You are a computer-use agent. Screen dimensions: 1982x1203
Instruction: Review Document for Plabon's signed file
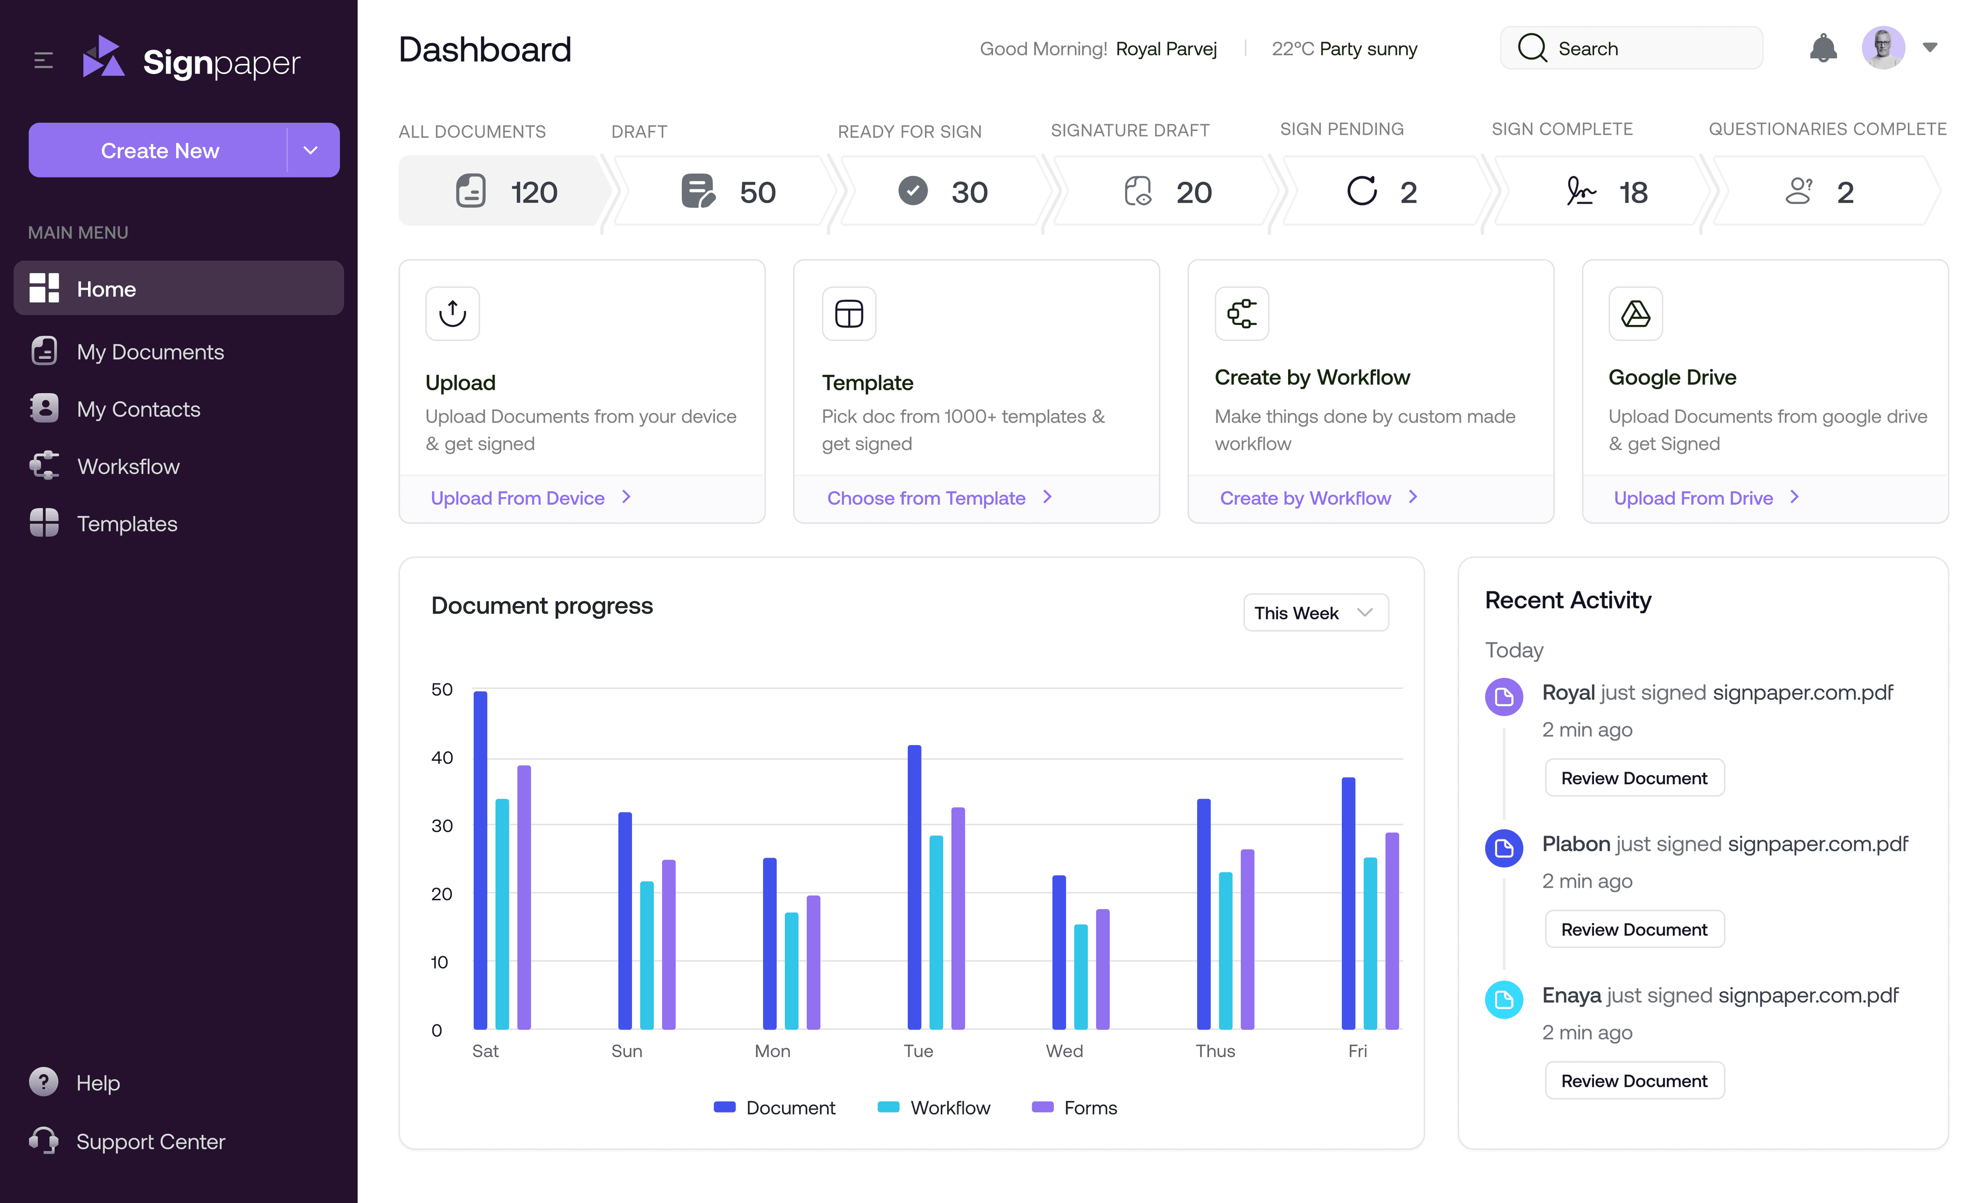pos(1634,929)
